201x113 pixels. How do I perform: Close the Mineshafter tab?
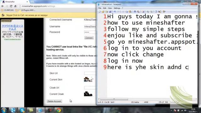tap(27, 2)
